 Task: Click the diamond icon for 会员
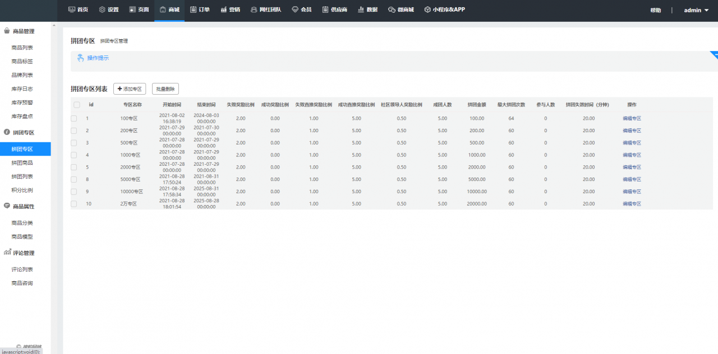tap(295, 10)
